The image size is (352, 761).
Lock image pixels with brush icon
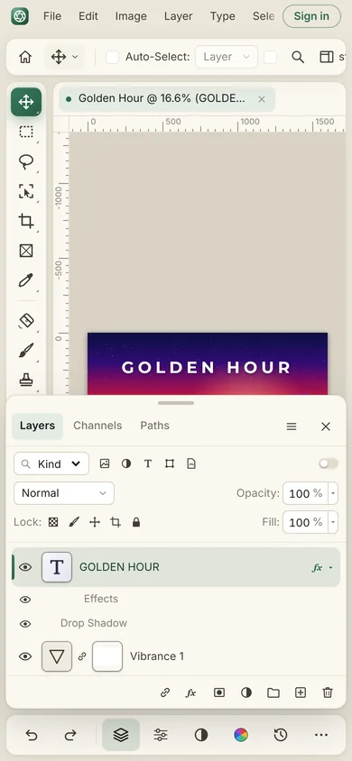coord(74,522)
